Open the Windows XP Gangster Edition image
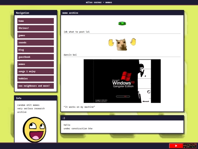Screen dimensions: 198x149 click(x=122, y=81)
